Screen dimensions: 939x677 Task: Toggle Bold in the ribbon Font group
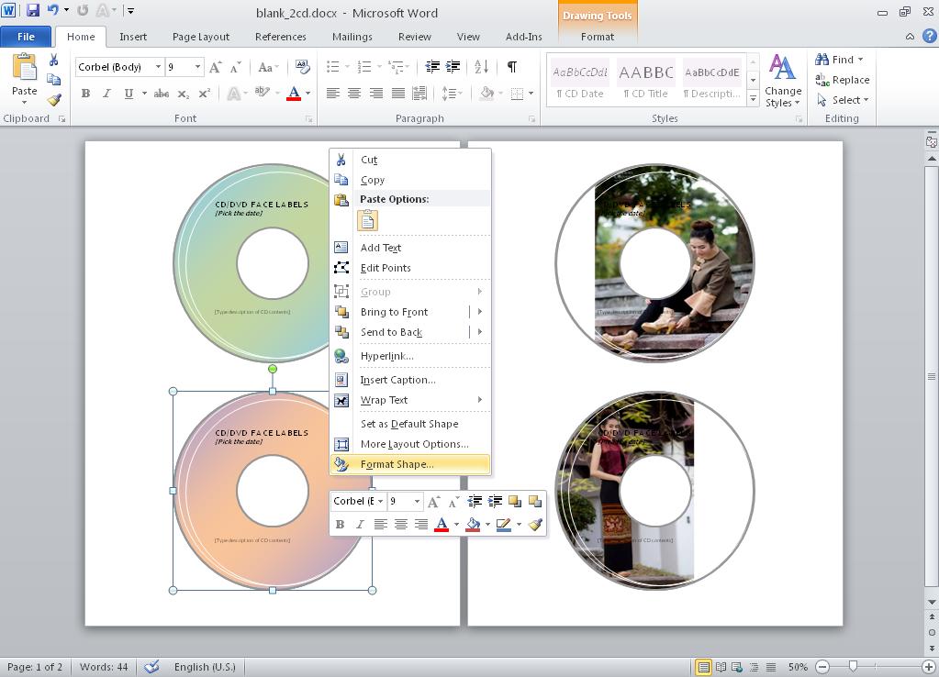click(x=85, y=94)
